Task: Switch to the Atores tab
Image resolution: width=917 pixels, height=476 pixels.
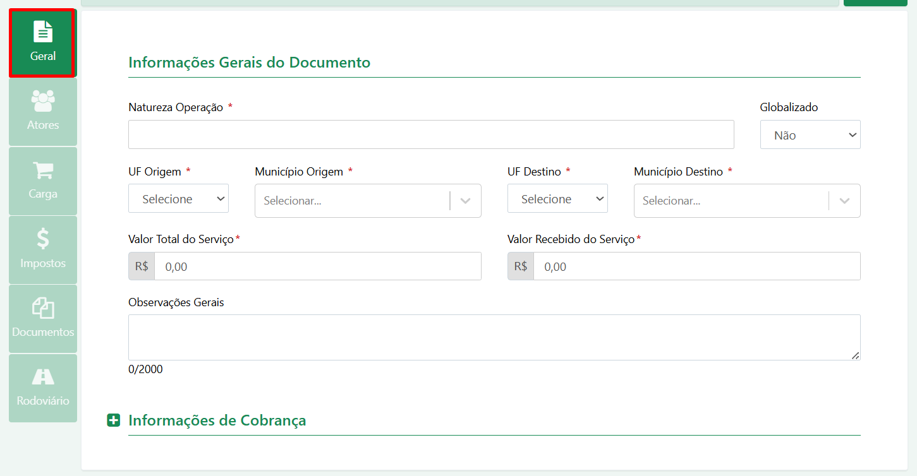Action: tap(43, 112)
